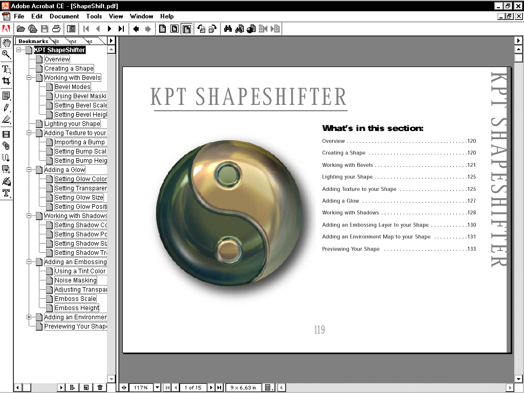Screen dimensions: 524x393
Task: Click the Adobe logo toolbar icon
Action: (6, 29)
